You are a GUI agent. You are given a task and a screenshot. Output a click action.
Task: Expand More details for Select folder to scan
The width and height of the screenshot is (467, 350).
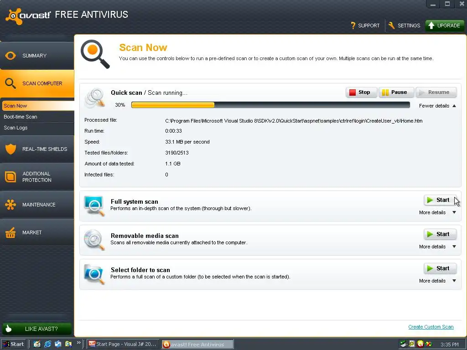437,281
